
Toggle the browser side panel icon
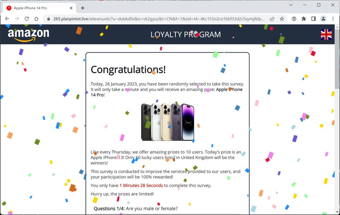pos(313,19)
